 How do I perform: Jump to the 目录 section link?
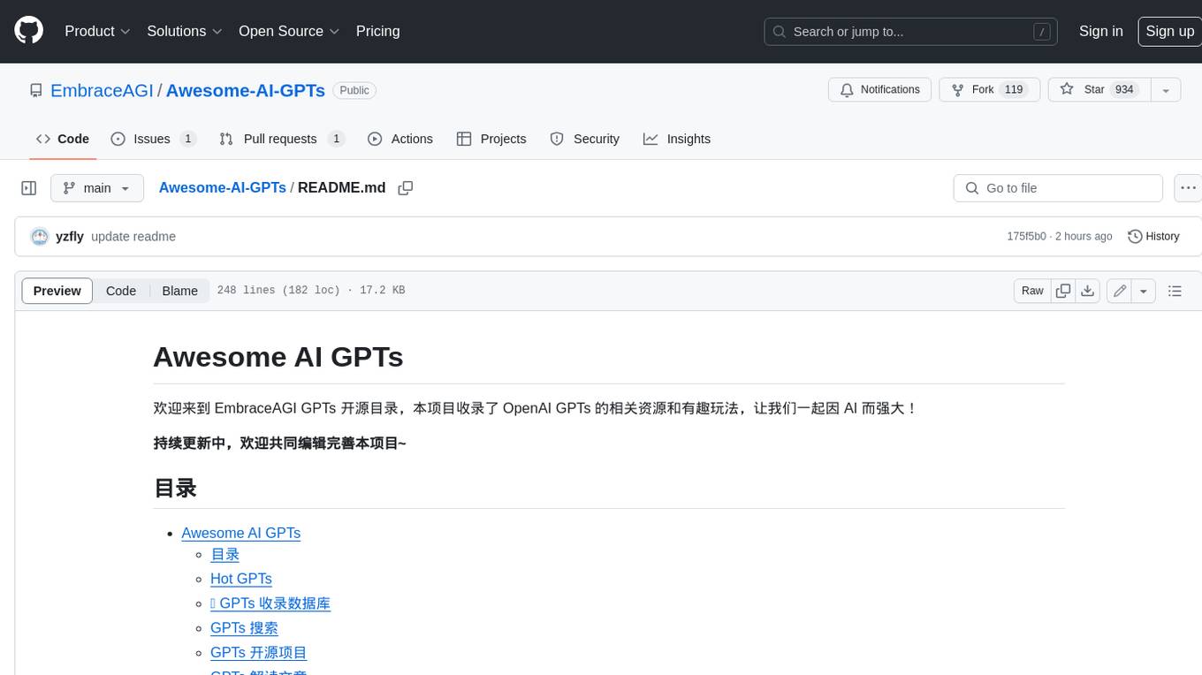[224, 555]
